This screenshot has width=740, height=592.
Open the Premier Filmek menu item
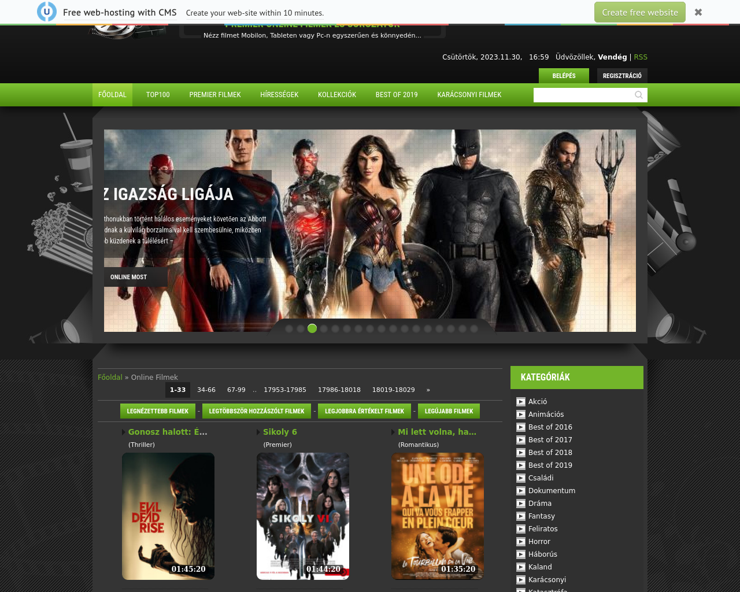point(215,95)
